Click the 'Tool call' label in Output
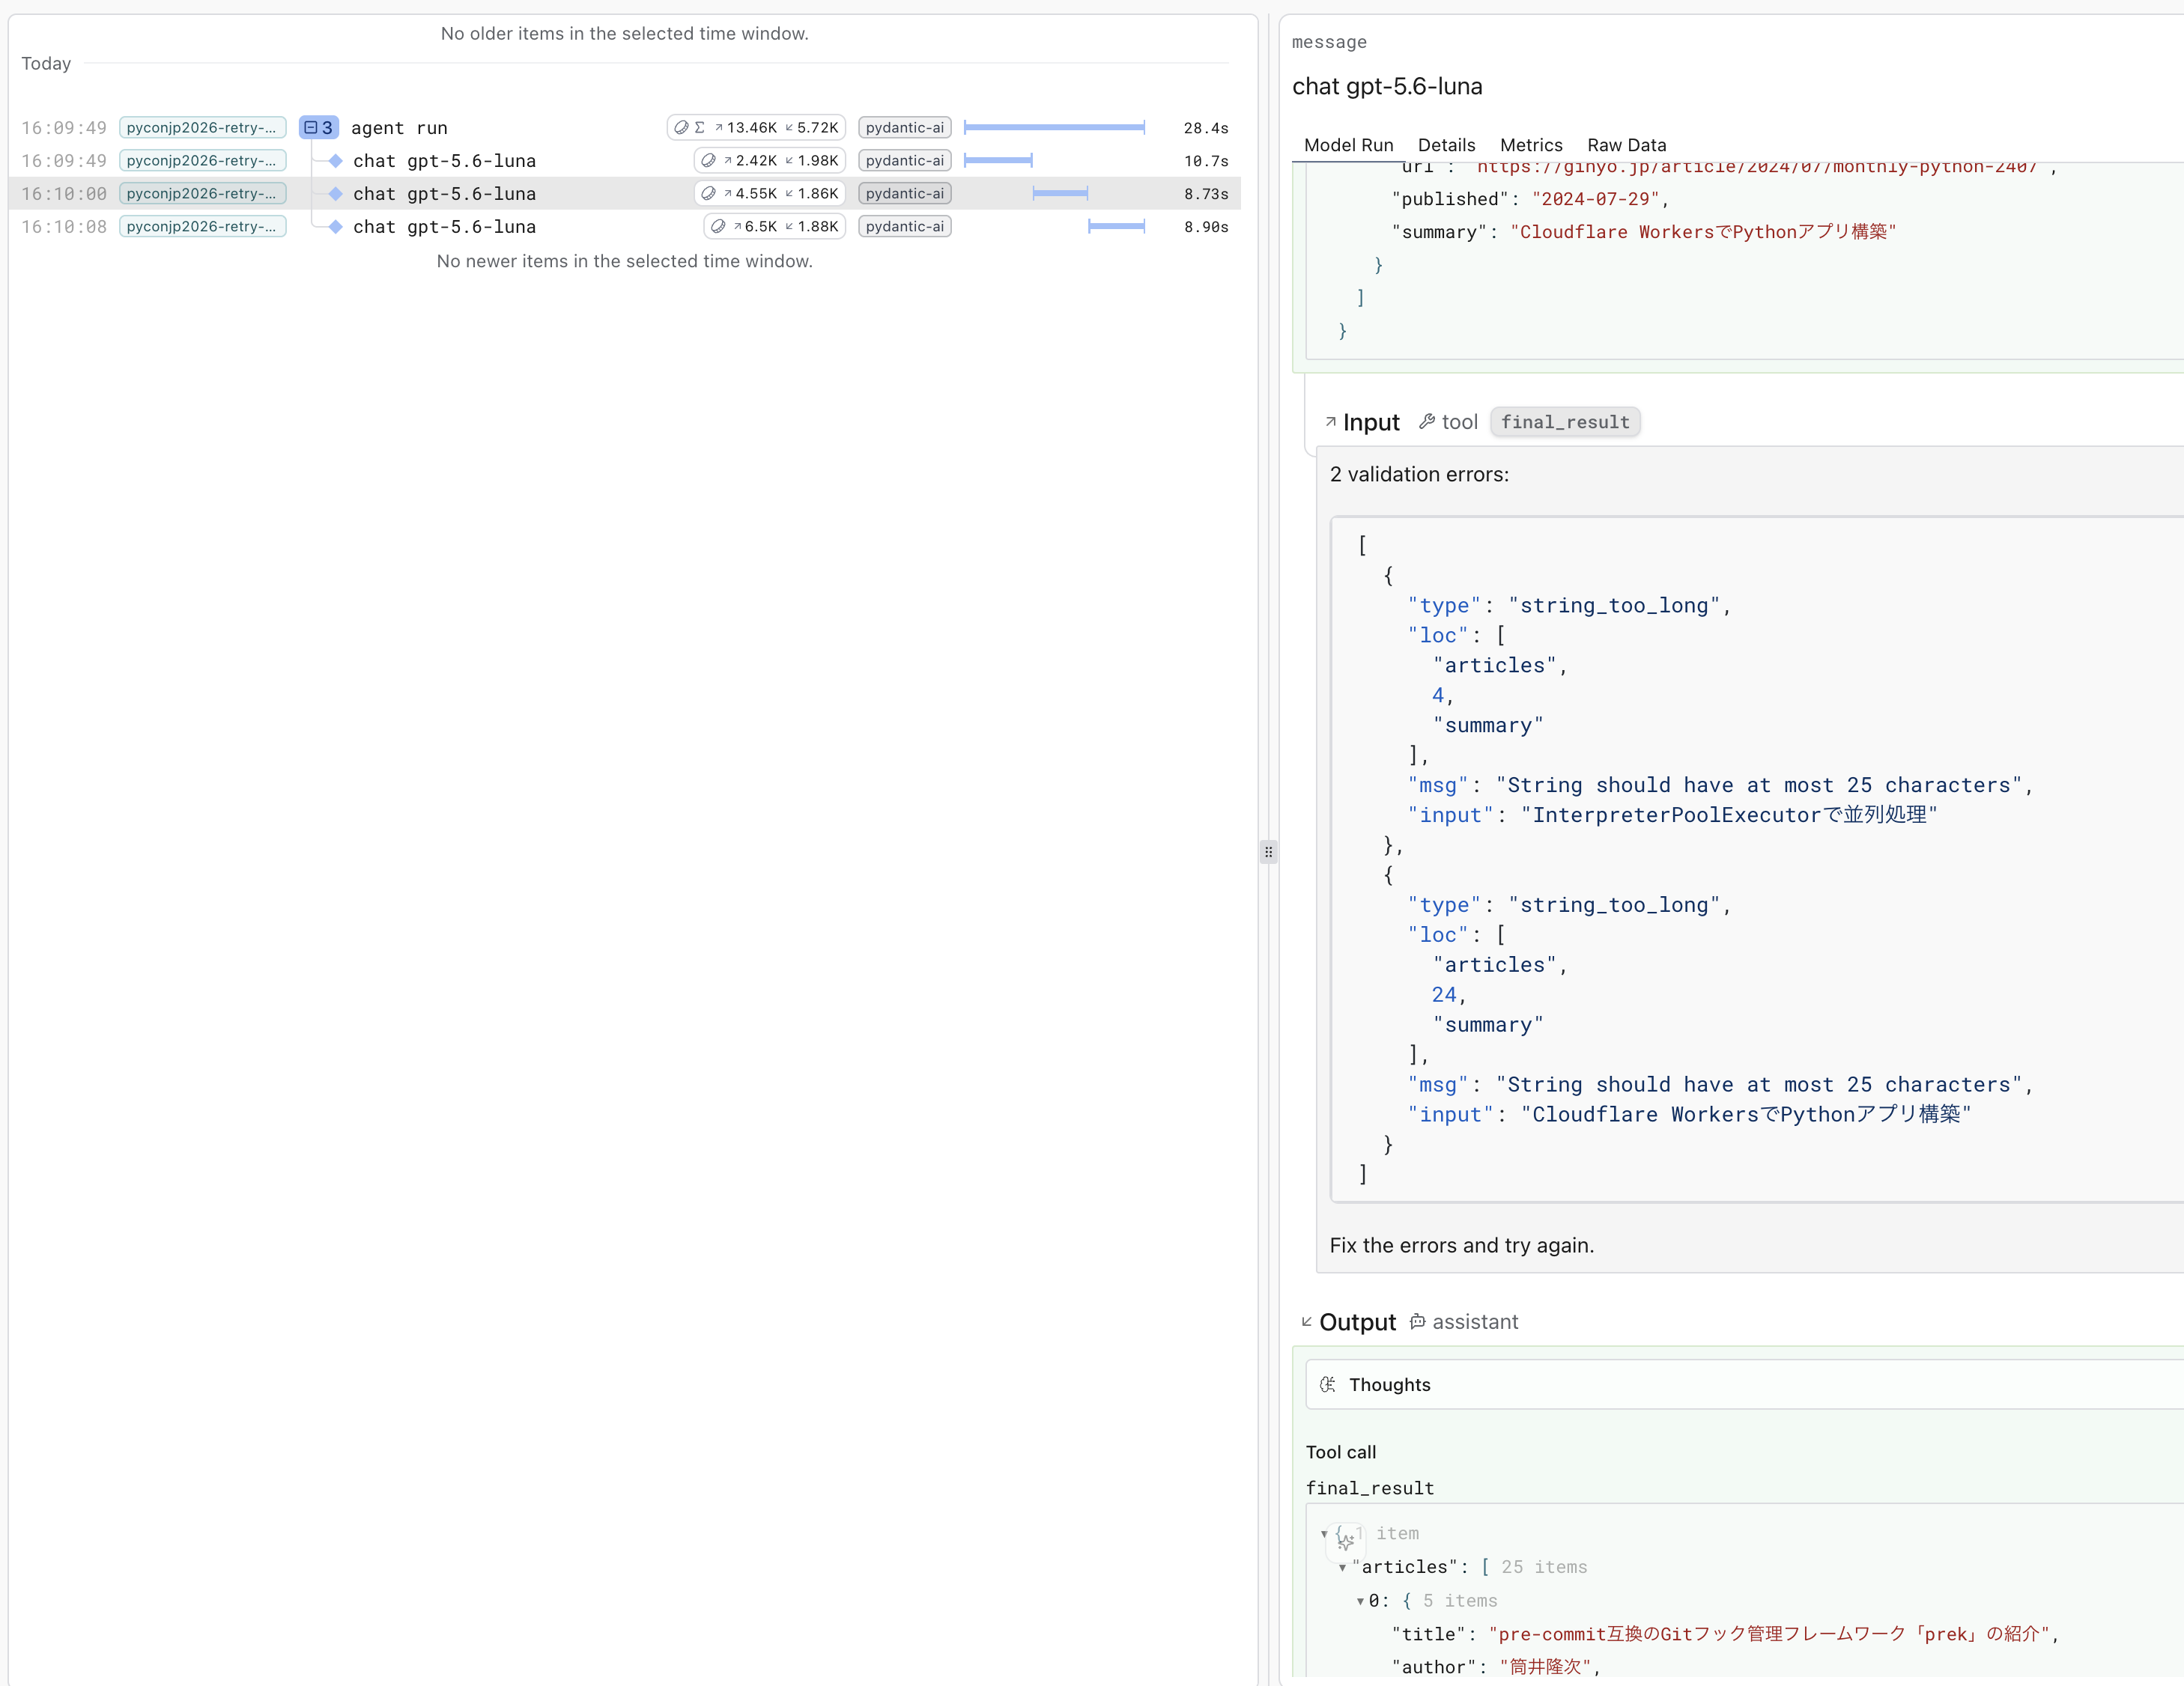 (x=1341, y=1452)
